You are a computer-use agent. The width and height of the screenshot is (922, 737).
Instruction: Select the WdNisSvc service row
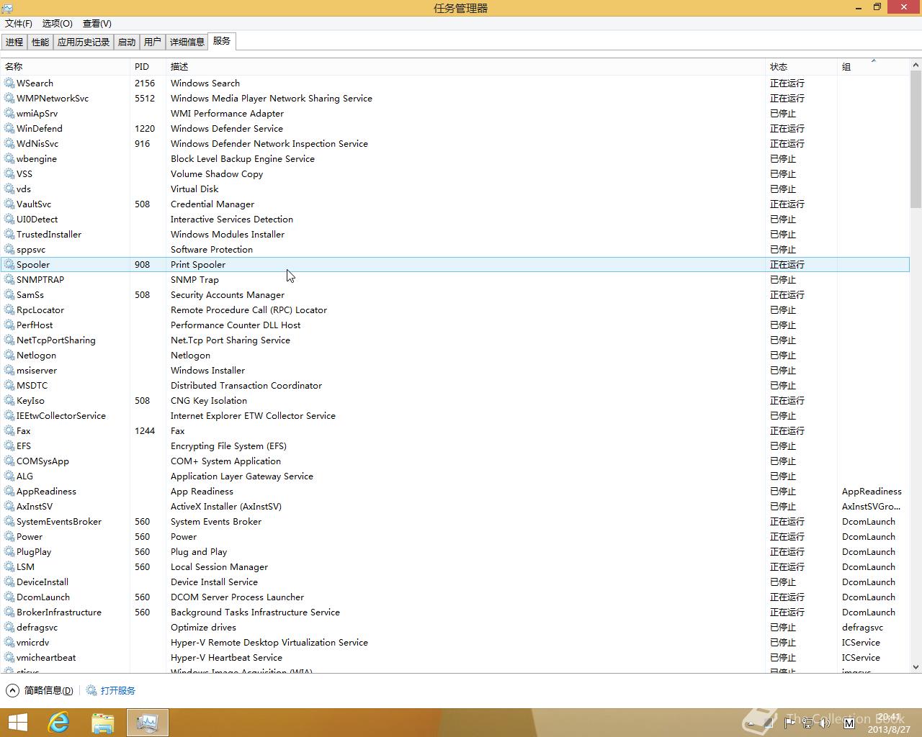pyautogui.click(x=455, y=144)
